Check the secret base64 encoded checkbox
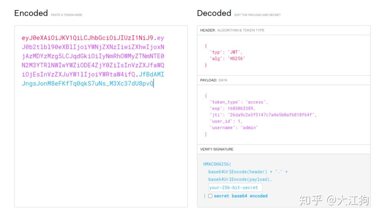 pyautogui.click(x=210, y=196)
